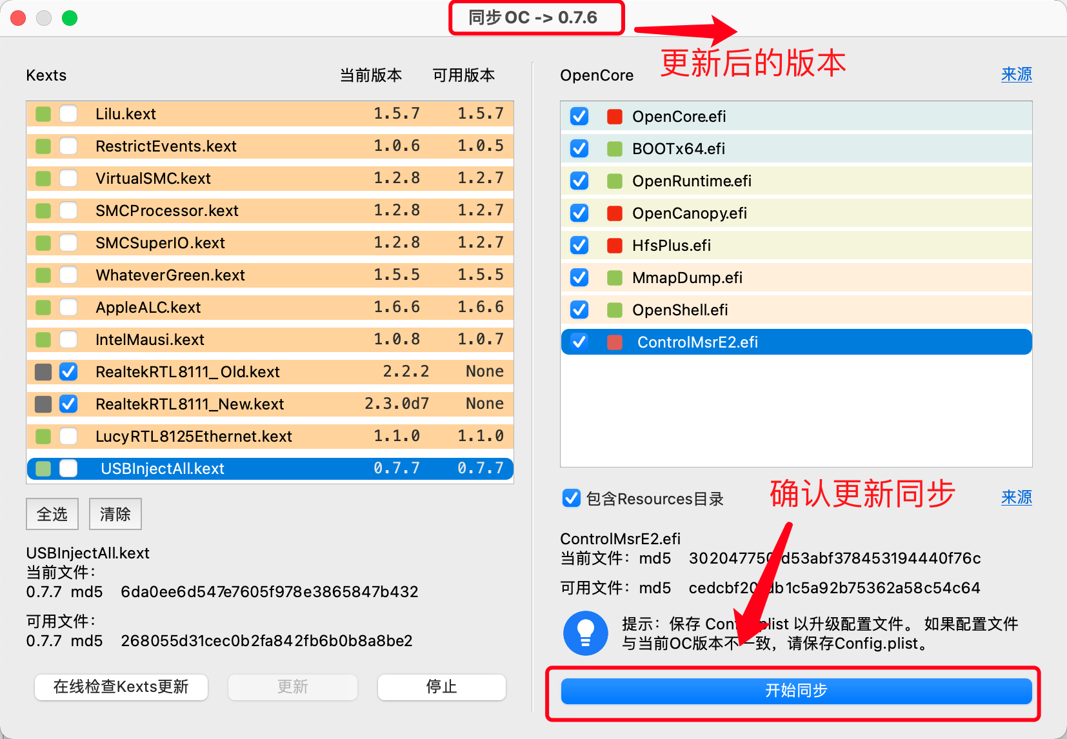Select the MmapDump.efi row name
This screenshot has width=1067, height=739.
pyautogui.click(x=687, y=278)
